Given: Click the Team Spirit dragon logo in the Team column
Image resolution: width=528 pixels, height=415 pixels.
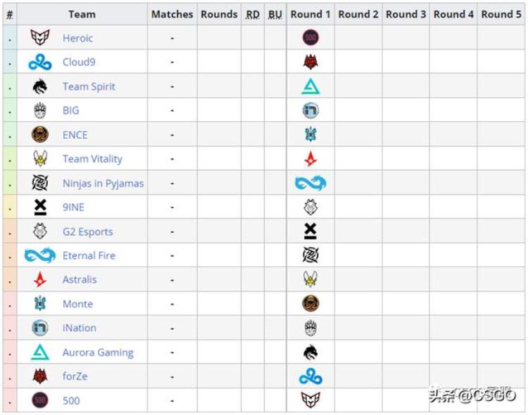Looking at the screenshot, I should 40,87.
